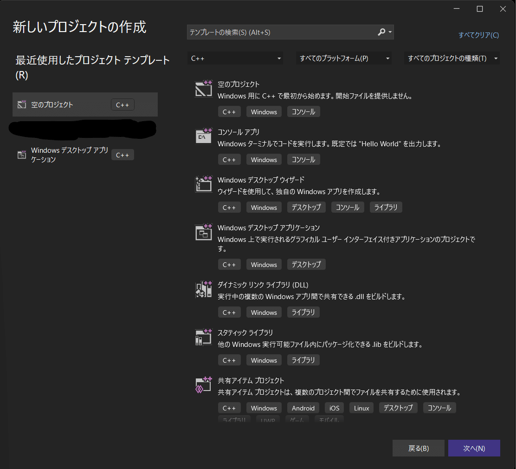Click the コンソール アプリ template icon
516x469 pixels.
pyautogui.click(x=203, y=136)
